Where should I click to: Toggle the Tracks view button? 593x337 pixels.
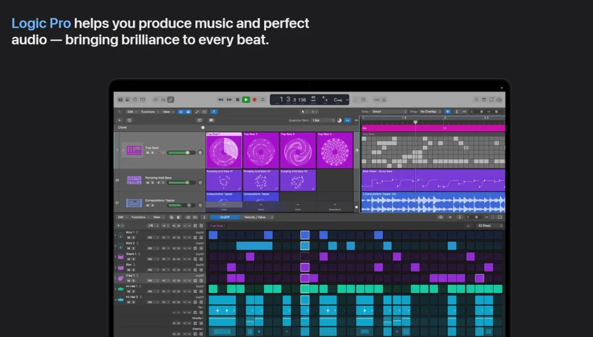[x=188, y=112]
